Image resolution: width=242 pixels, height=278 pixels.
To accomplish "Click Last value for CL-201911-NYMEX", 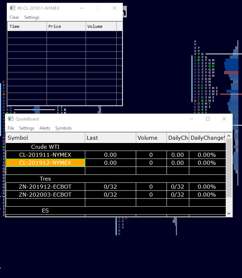I will click(111, 155).
